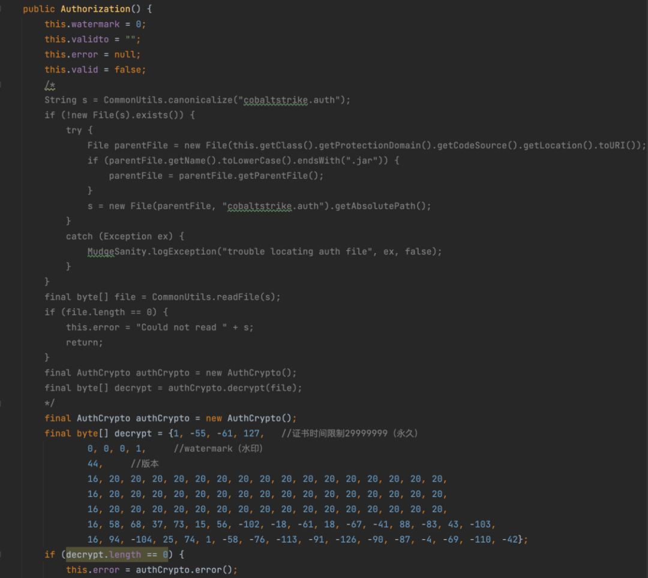Click the "this.valid = false;" statement
Image resolution: width=648 pixels, height=578 pixels.
(95, 70)
